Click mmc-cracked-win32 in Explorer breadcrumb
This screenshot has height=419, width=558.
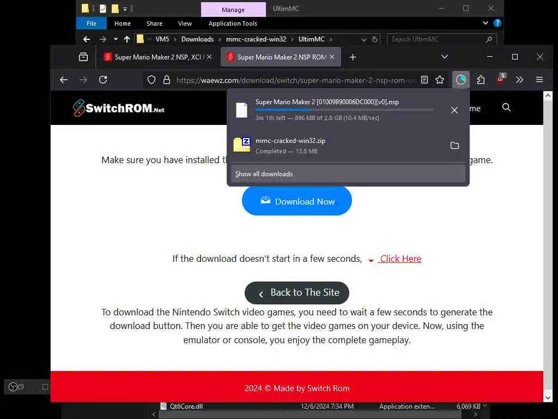256,39
